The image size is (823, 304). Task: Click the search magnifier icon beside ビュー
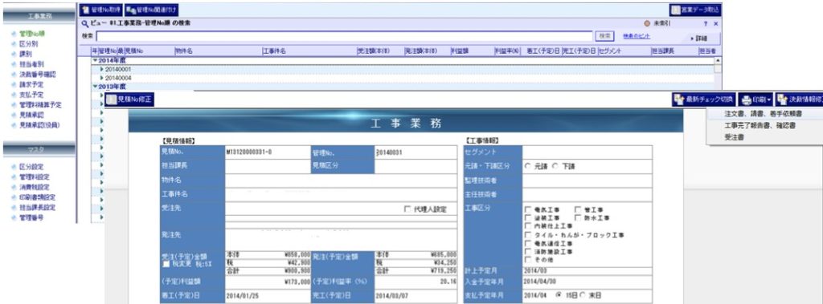point(84,23)
